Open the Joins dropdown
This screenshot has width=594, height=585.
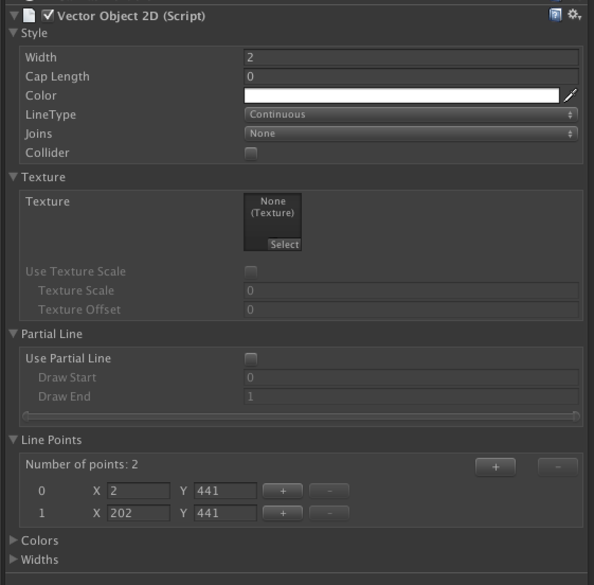point(411,134)
